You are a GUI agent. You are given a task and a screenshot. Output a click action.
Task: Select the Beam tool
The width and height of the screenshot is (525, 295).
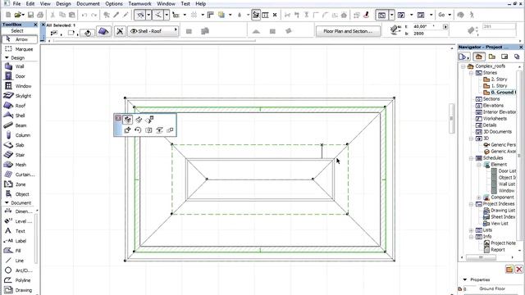pos(20,125)
